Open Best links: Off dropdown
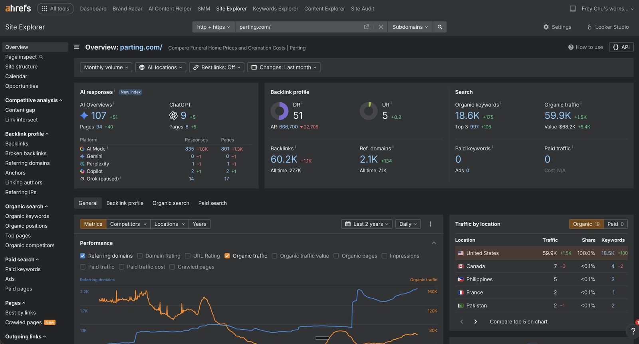This screenshot has height=344, width=639. tap(217, 67)
